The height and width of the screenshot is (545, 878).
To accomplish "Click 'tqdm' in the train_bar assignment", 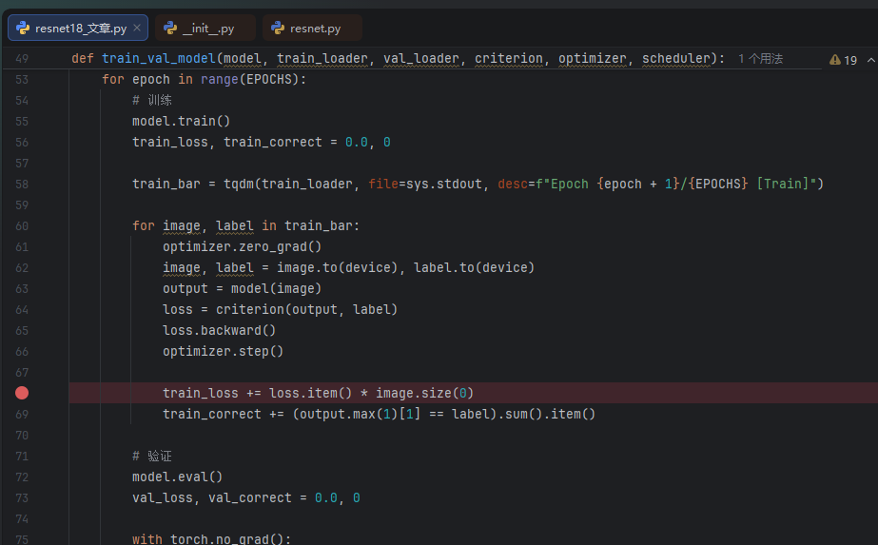I will click(x=239, y=184).
